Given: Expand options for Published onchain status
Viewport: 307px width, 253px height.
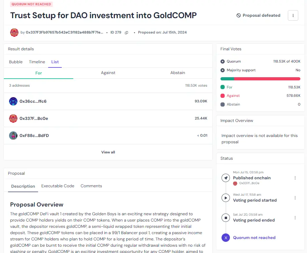Looking at the screenshot, I should 295,178.
